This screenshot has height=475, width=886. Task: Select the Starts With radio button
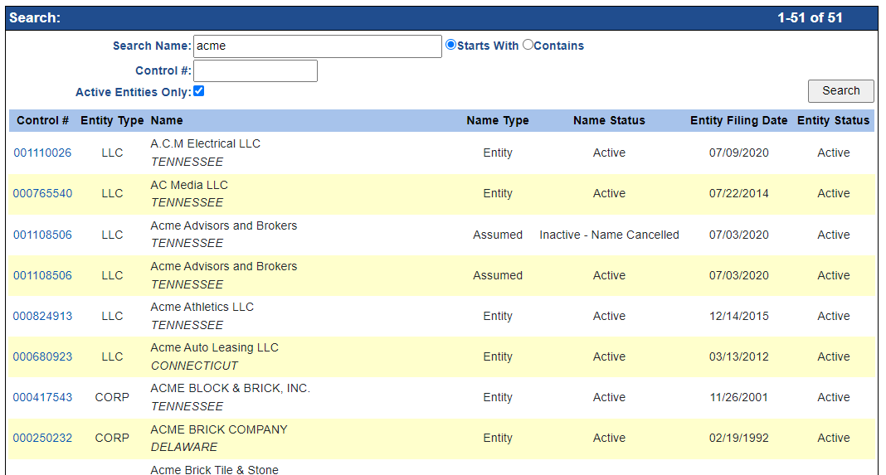click(x=451, y=46)
